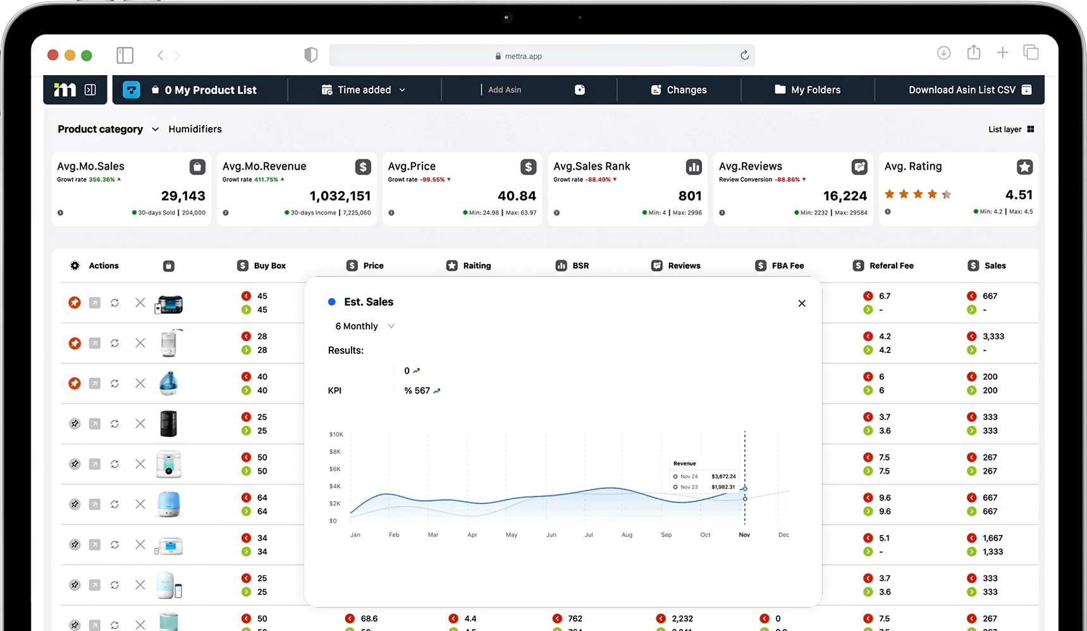The height and width of the screenshot is (631, 1087).
Task: Unpin the first product row (Buy Box 45)
Action: coord(75,303)
